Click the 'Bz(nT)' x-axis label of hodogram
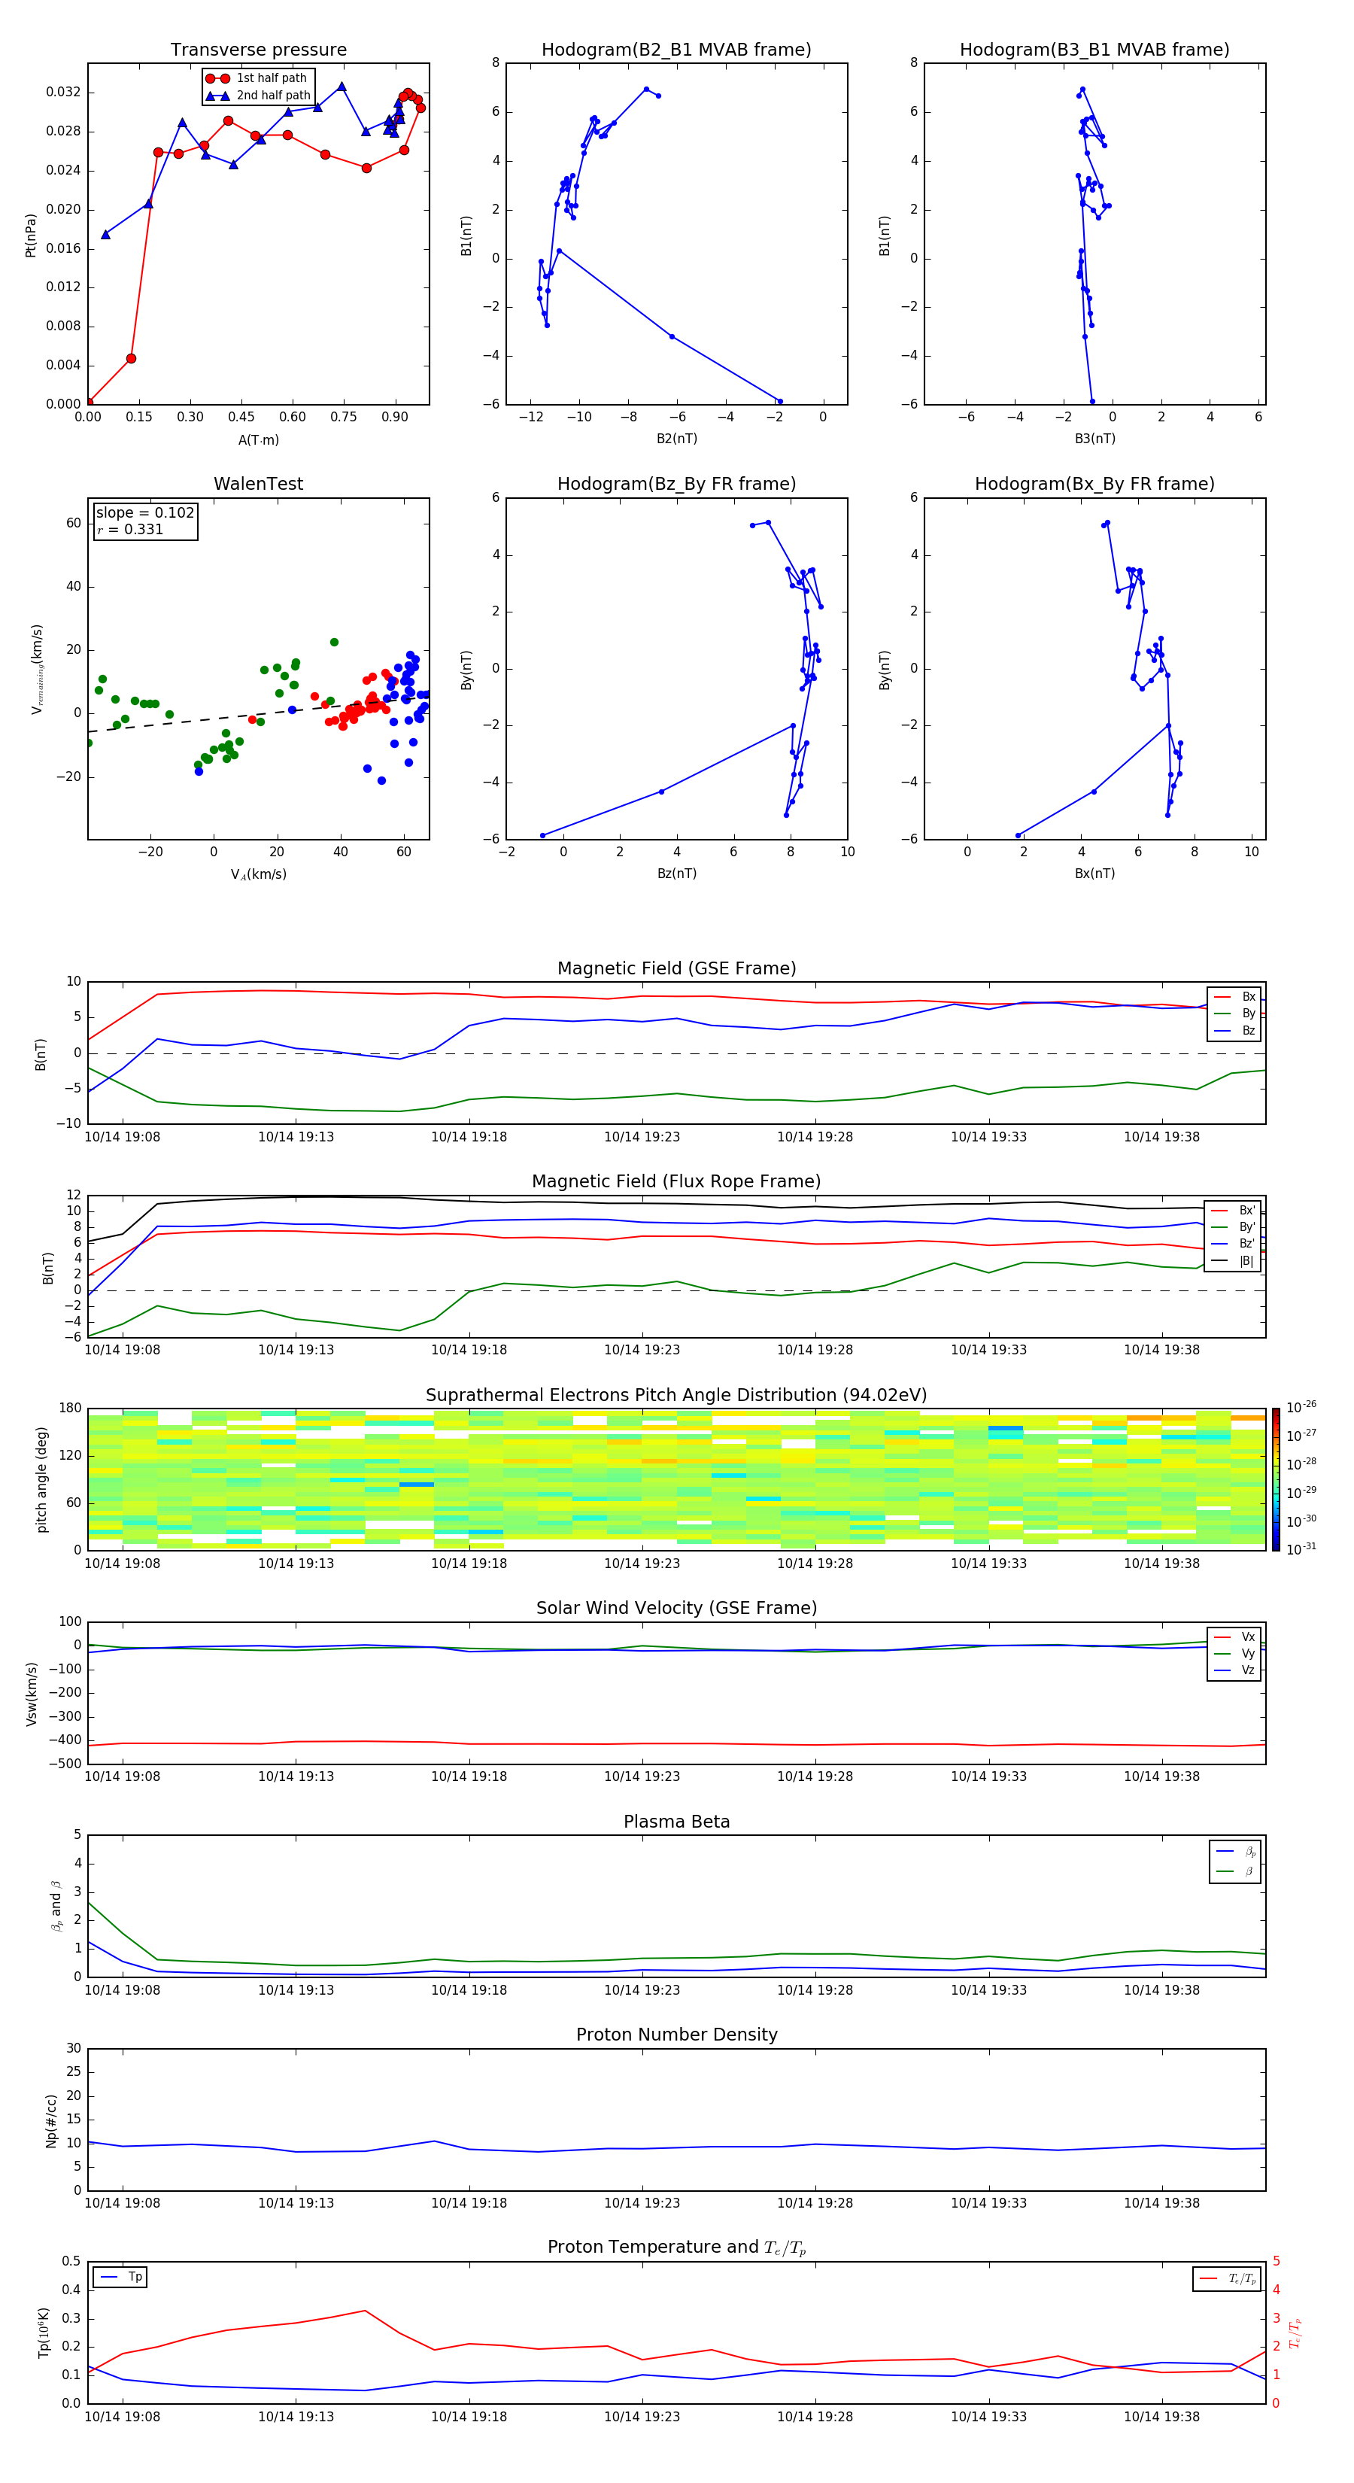Viewport: 1354px width, 2483px height. [x=676, y=874]
